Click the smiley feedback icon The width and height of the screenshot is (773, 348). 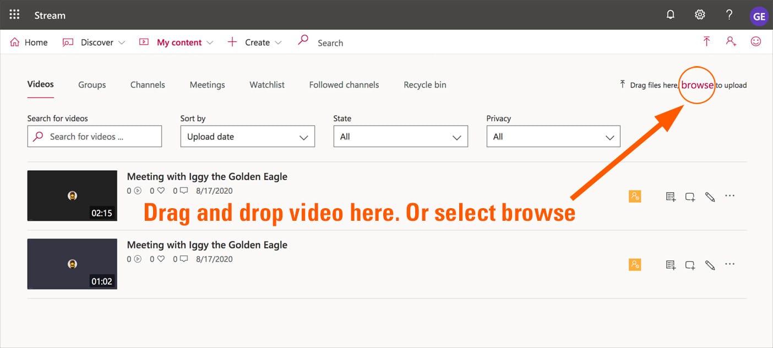click(x=756, y=42)
